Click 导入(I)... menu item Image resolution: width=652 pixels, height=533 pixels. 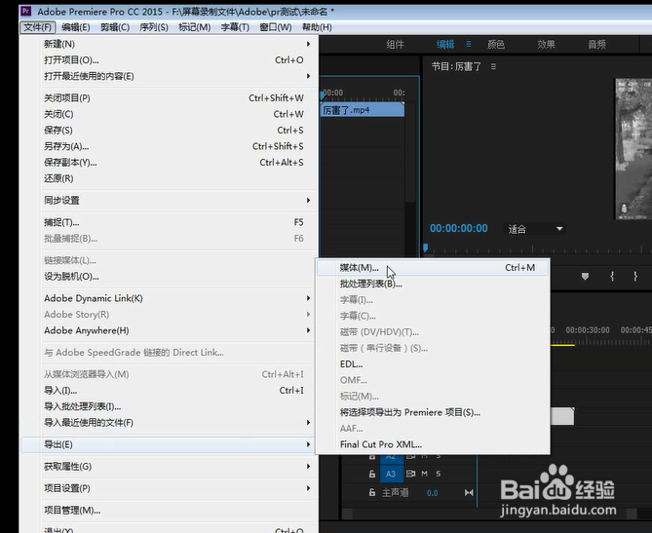(x=169, y=391)
